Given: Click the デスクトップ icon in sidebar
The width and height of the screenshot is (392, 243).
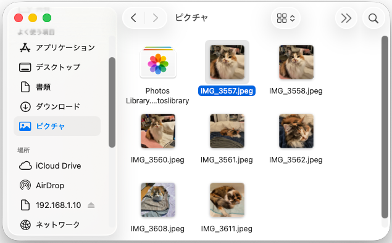Looking at the screenshot, I should (x=25, y=67).
